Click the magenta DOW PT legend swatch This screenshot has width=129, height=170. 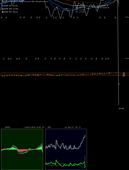click(x=3, y=12)
